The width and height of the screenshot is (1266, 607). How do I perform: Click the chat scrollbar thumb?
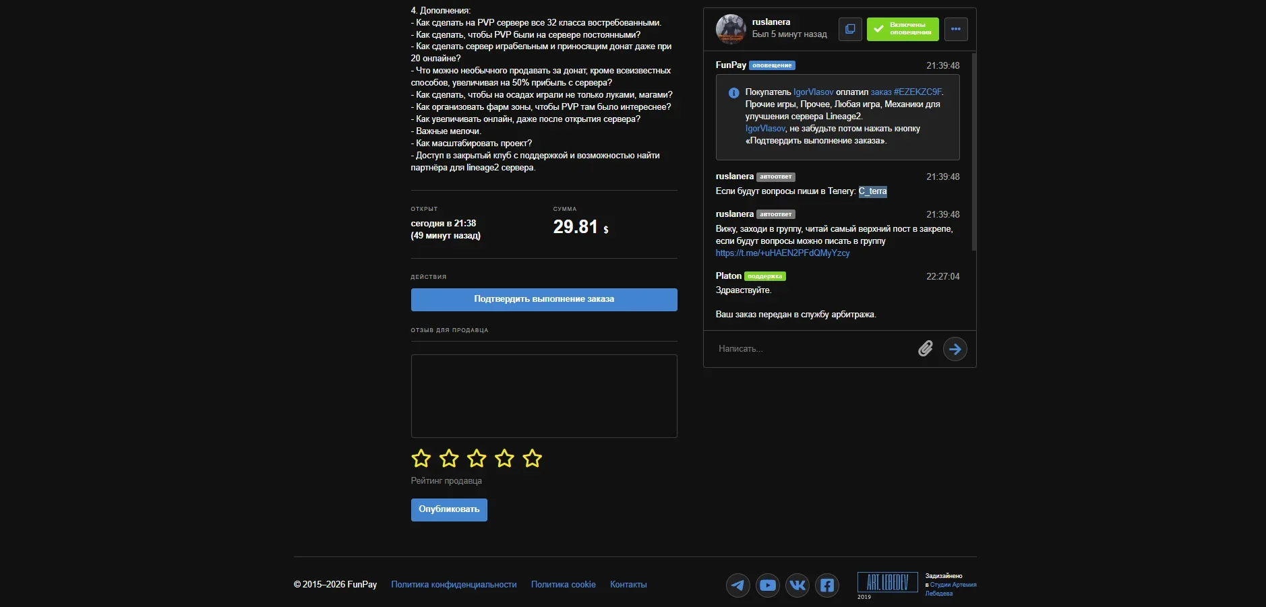[x=974, y=152]
